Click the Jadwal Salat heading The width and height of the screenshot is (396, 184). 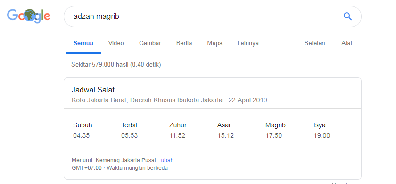coord(93,90)
